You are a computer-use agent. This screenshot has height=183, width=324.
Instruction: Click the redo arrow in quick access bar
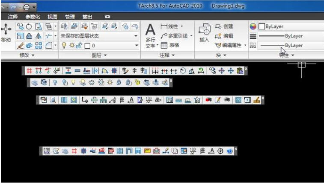(x=14, y=7)
